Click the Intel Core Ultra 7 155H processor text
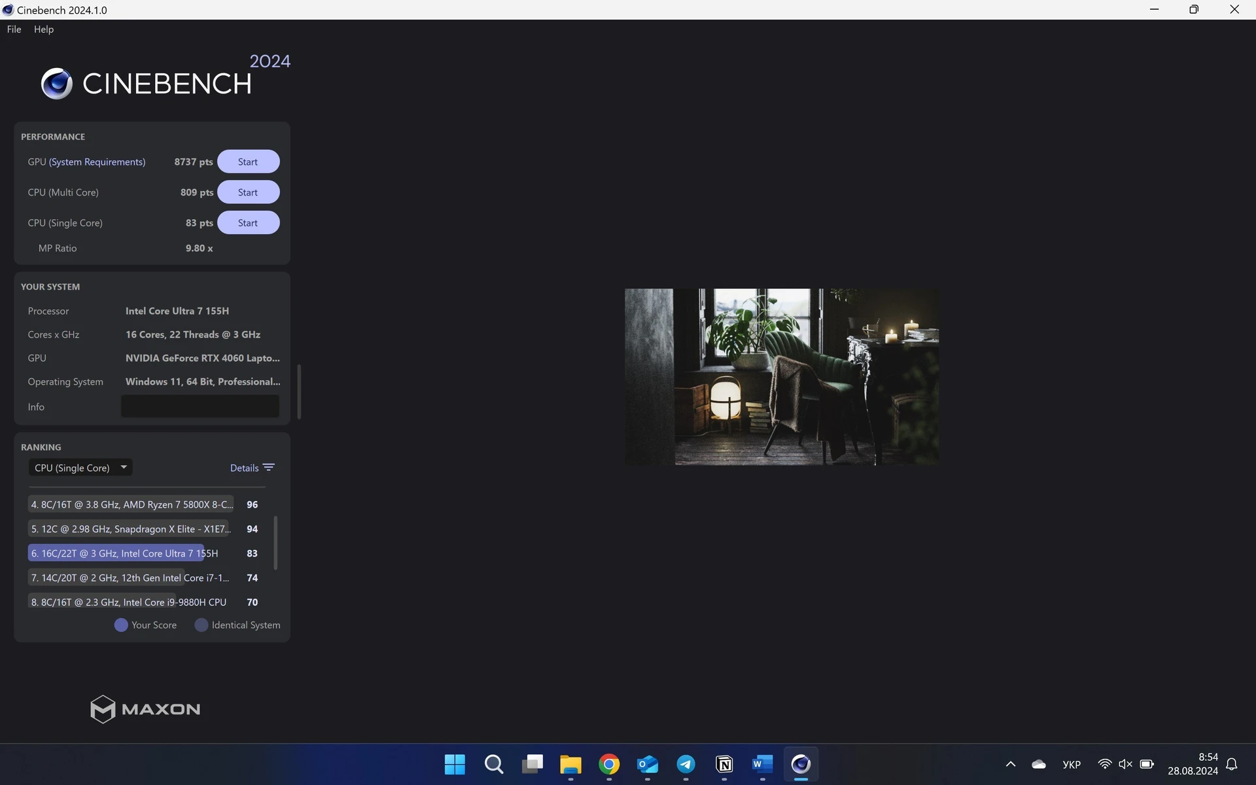 tap(177, 311)
